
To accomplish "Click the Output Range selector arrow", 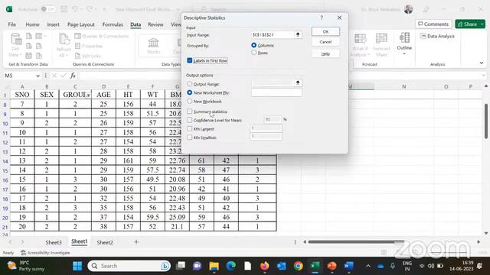I will 298,82.
